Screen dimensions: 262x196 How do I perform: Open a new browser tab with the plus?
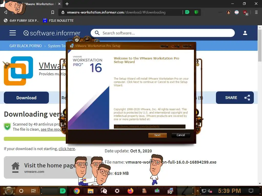(x=67, y=4)
